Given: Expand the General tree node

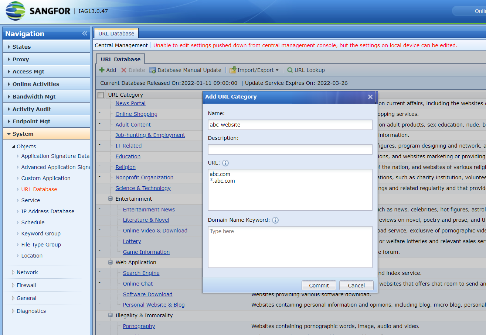Looking at the screenshot, I should [x=13, y=298].
